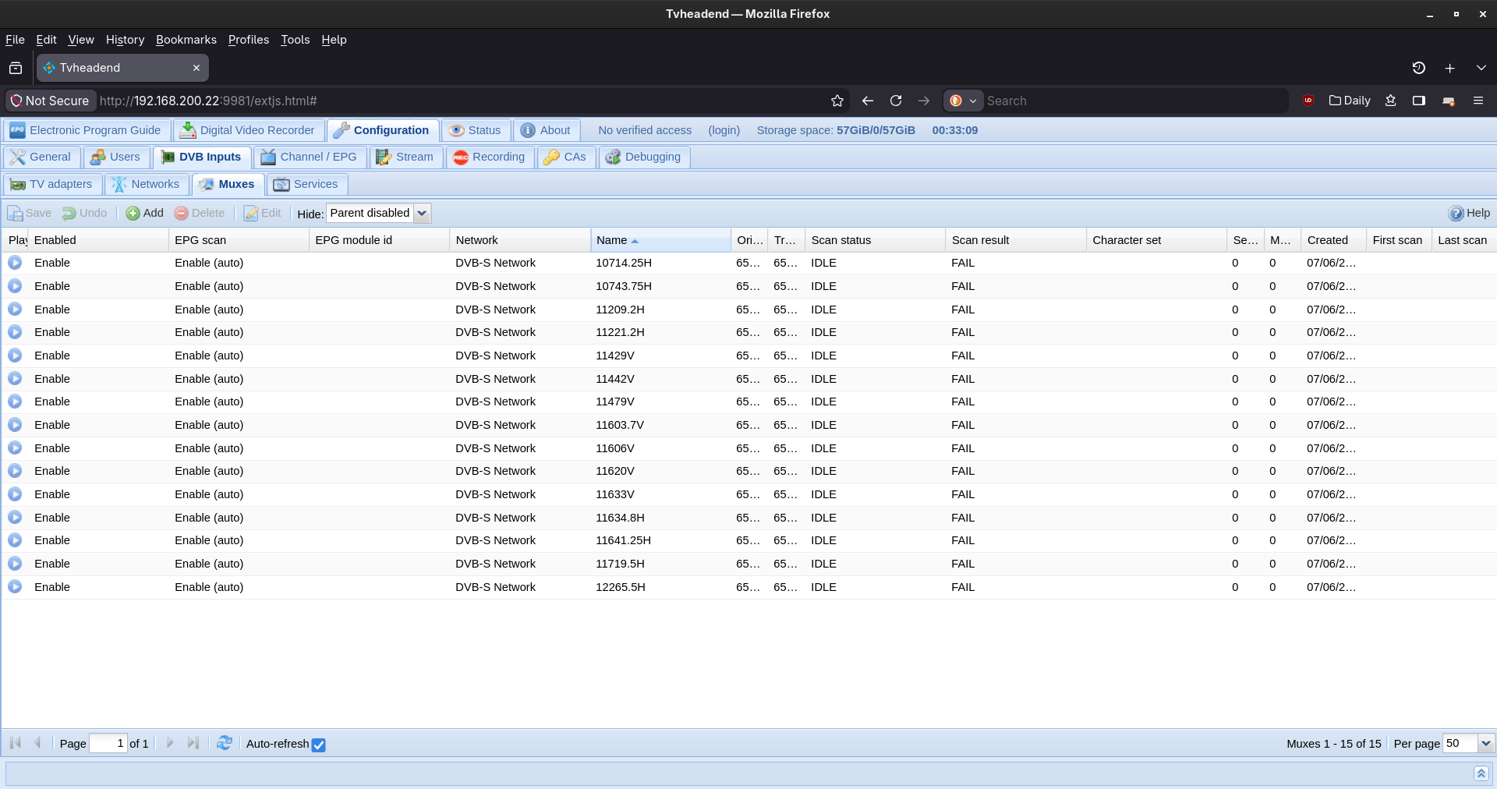1497x789 pixels.
Task: Toggle the Auto-refresh checkbox
Action: [x=318, y=745]
